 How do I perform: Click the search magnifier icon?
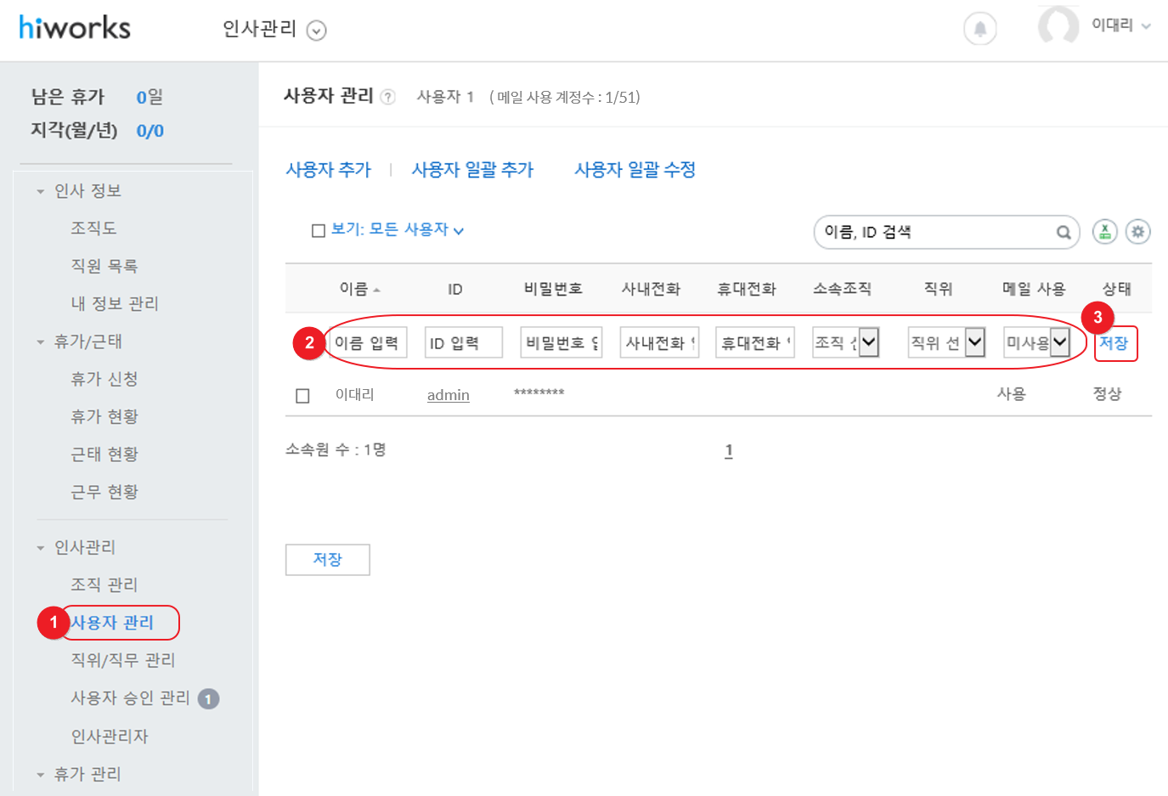coord(1063,233)
